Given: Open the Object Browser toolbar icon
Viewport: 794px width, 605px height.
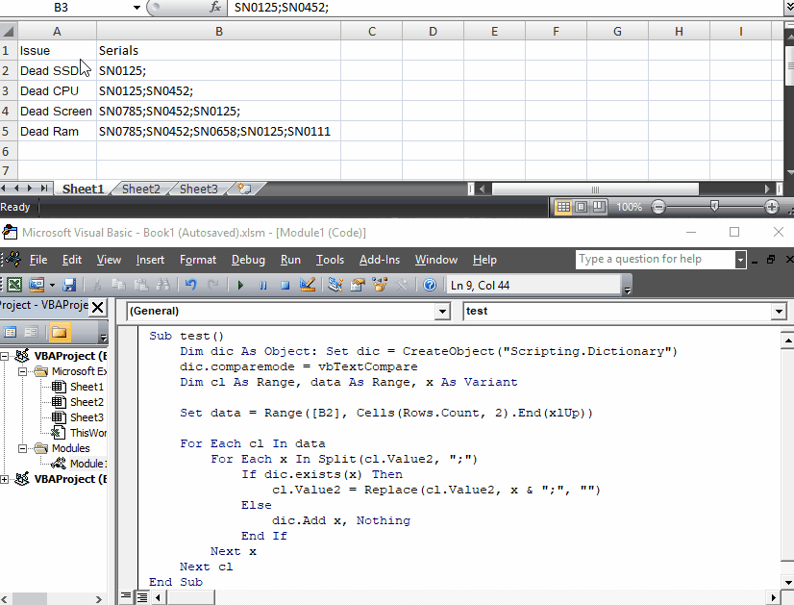Looking at the screenshot, I should (380, 285).
